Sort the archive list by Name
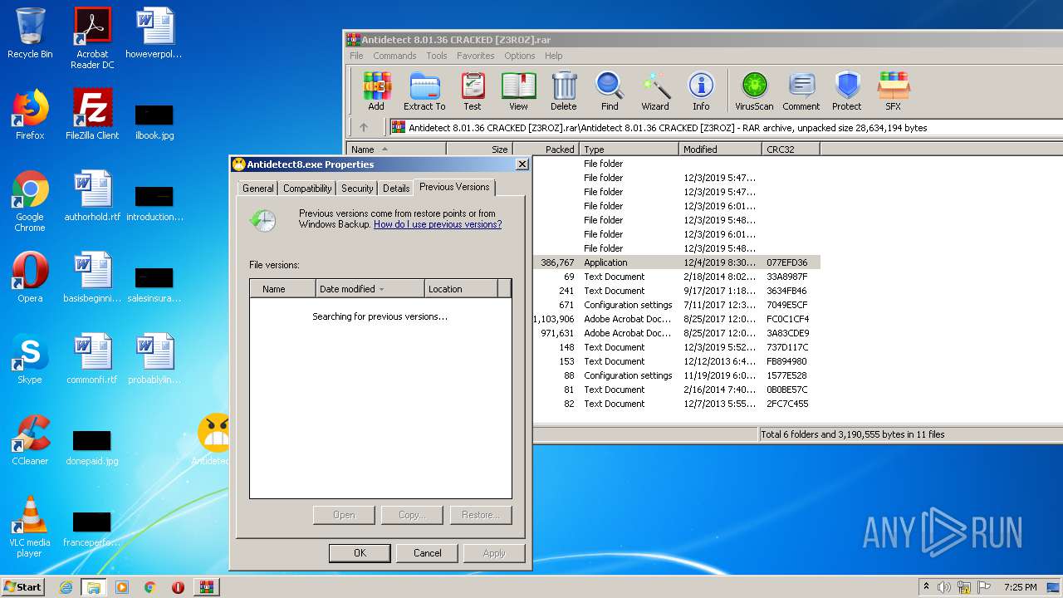Image resolution: width=1063 pixels, height=598 pixels. coord(396,149)
